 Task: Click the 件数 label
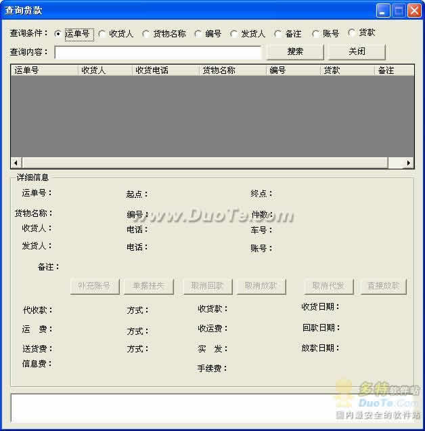(262, 215)
